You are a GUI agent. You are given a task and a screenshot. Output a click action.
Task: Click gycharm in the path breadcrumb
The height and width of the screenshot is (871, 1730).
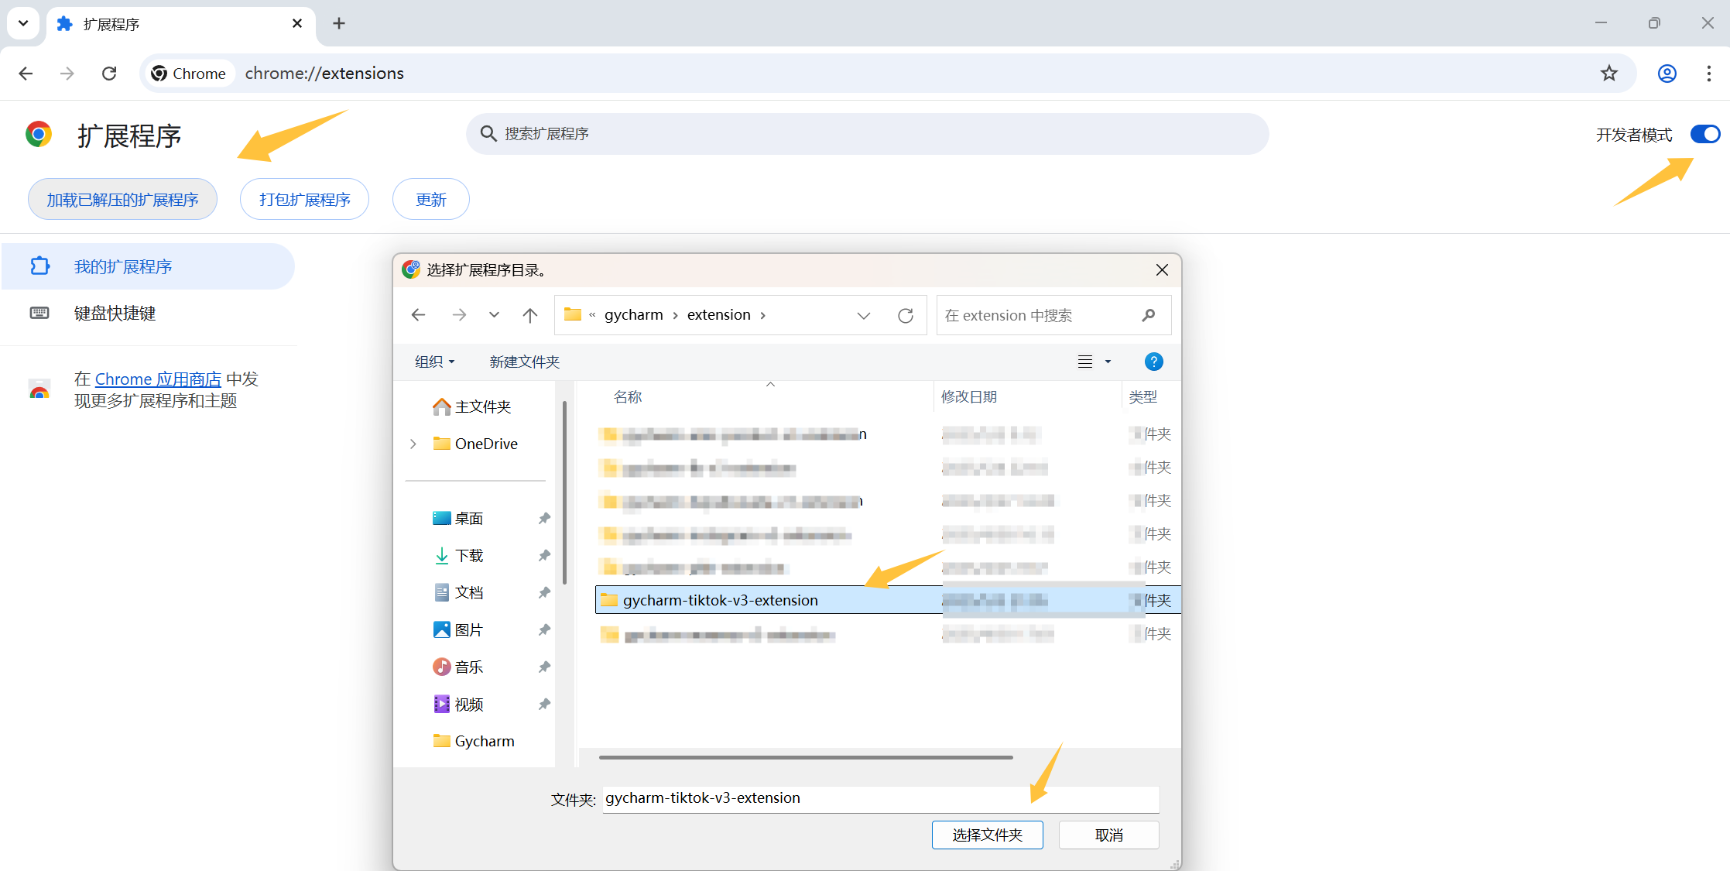(x=634, y=315)
